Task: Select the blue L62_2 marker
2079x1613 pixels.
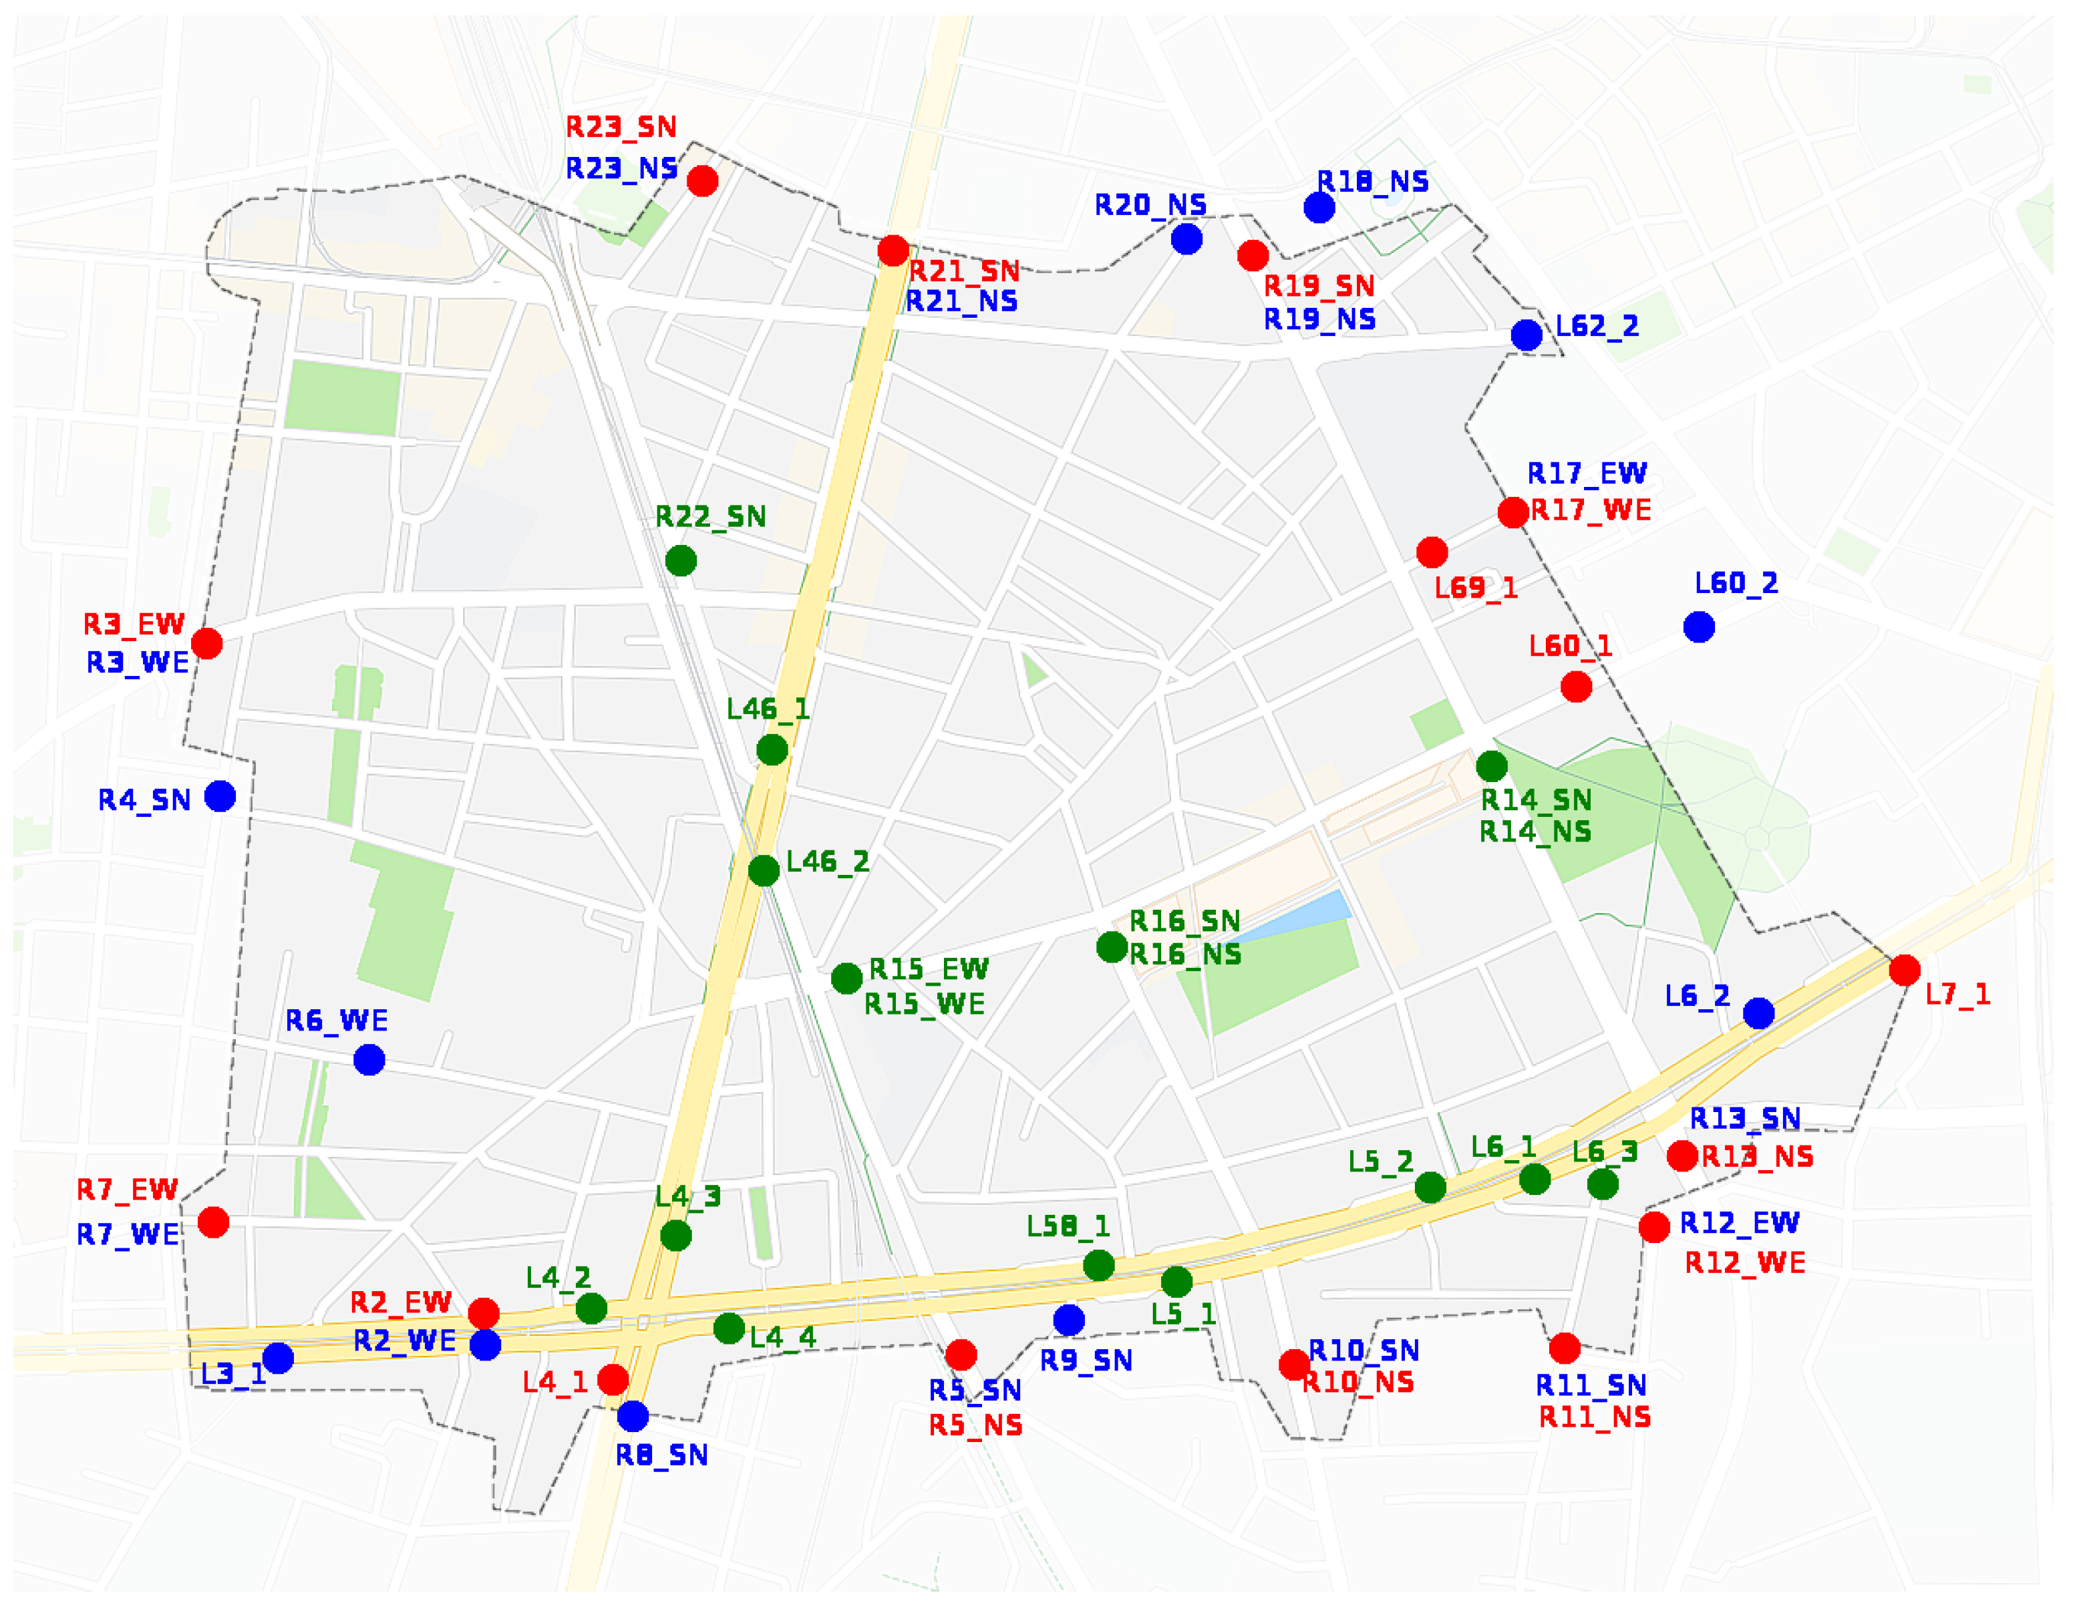Action: pyautogui.click(x=1526, y=335)
